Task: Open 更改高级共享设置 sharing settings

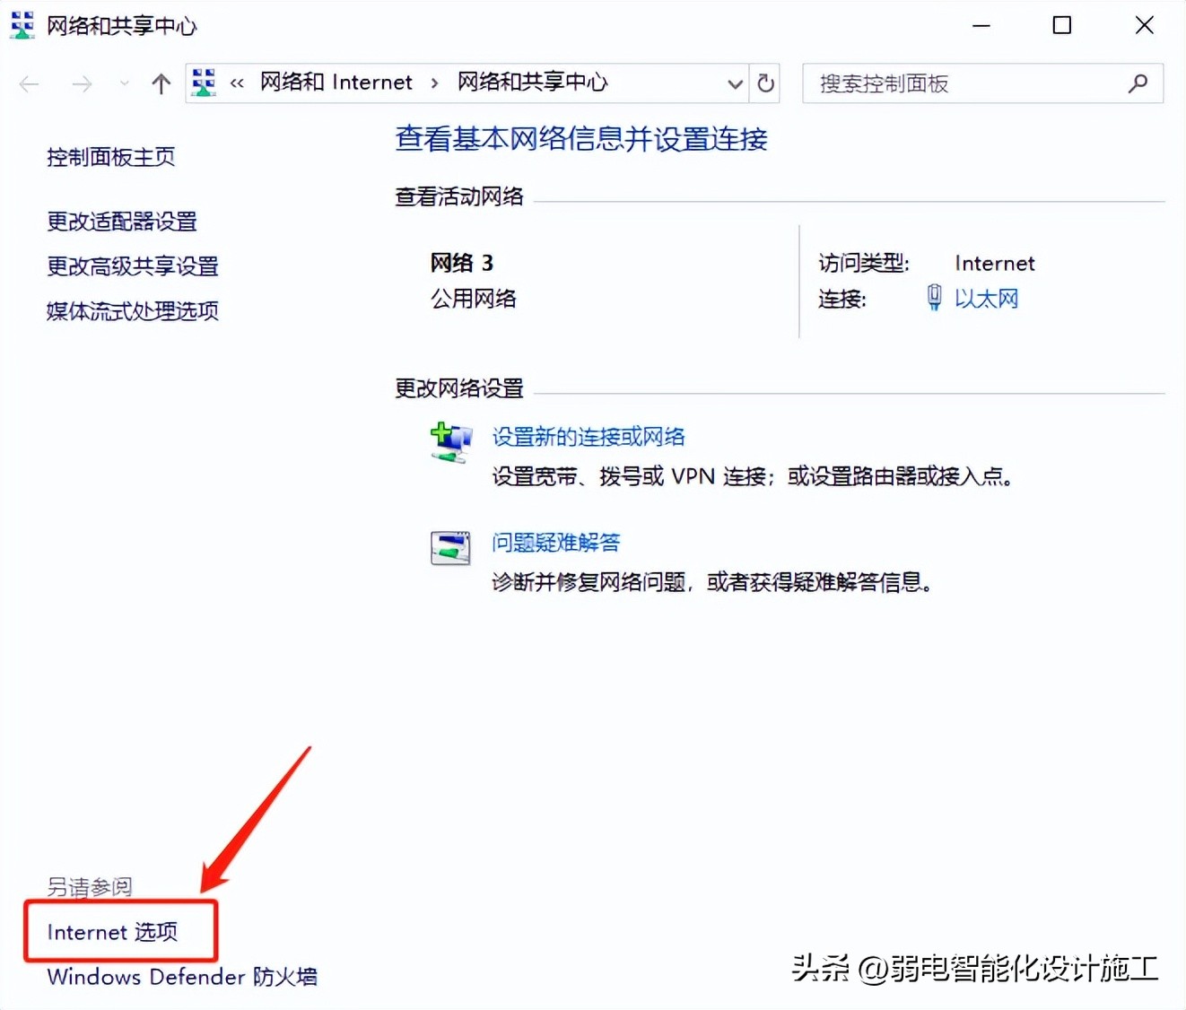Action: point(132,266)
